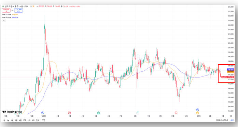The height and width of the screenshot is (127, 238).
Task: Open the red earnings marker near March 2024
Action: [x=69, y=113]
